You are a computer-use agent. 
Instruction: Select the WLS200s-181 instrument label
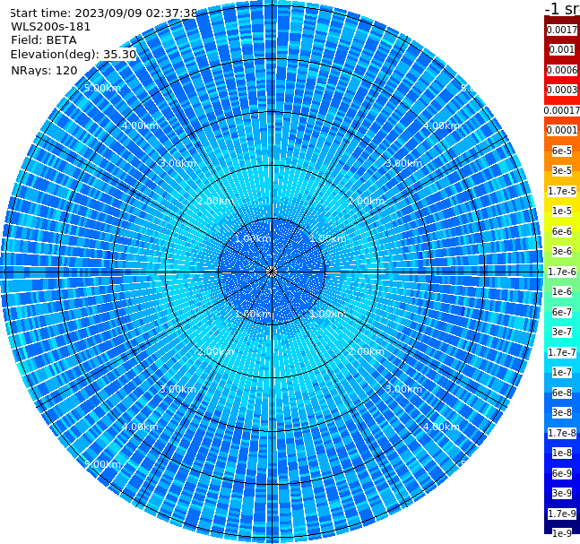point(51,27)
